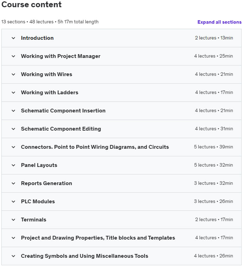Expand chevron for Creating Symbols section
The image size is (243, 267).
pos(13,256)
